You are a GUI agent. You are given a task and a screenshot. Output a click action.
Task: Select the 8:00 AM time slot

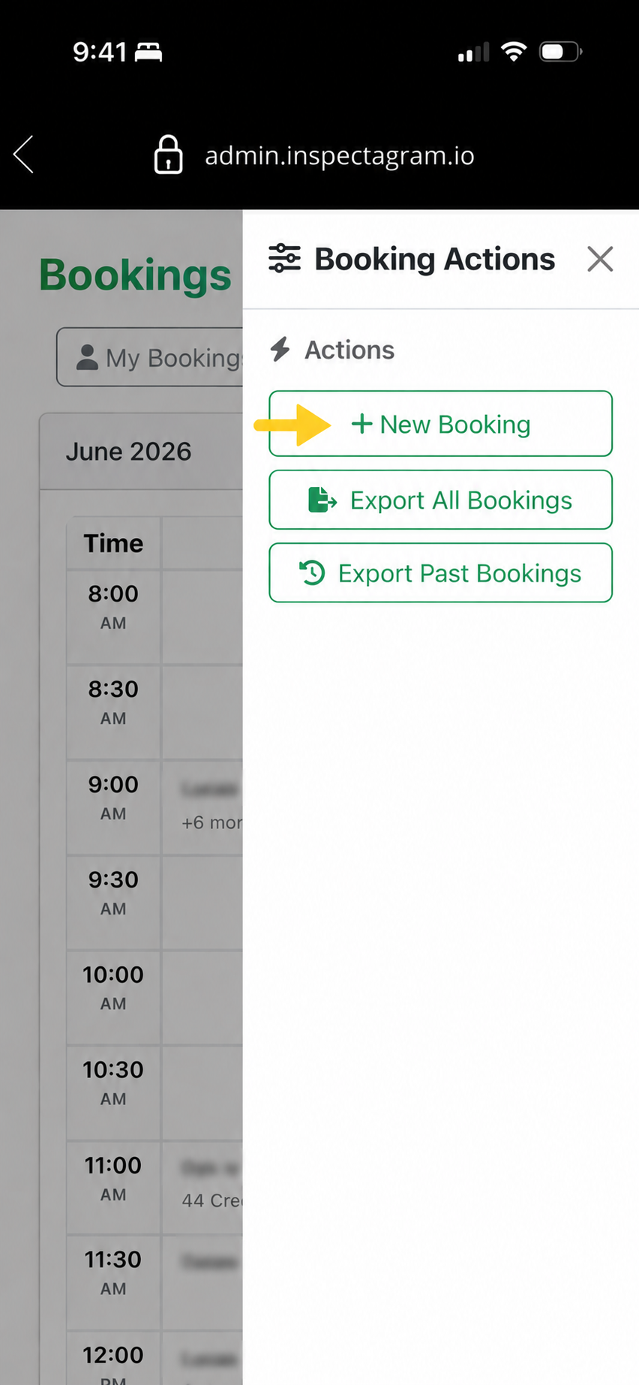113,607
